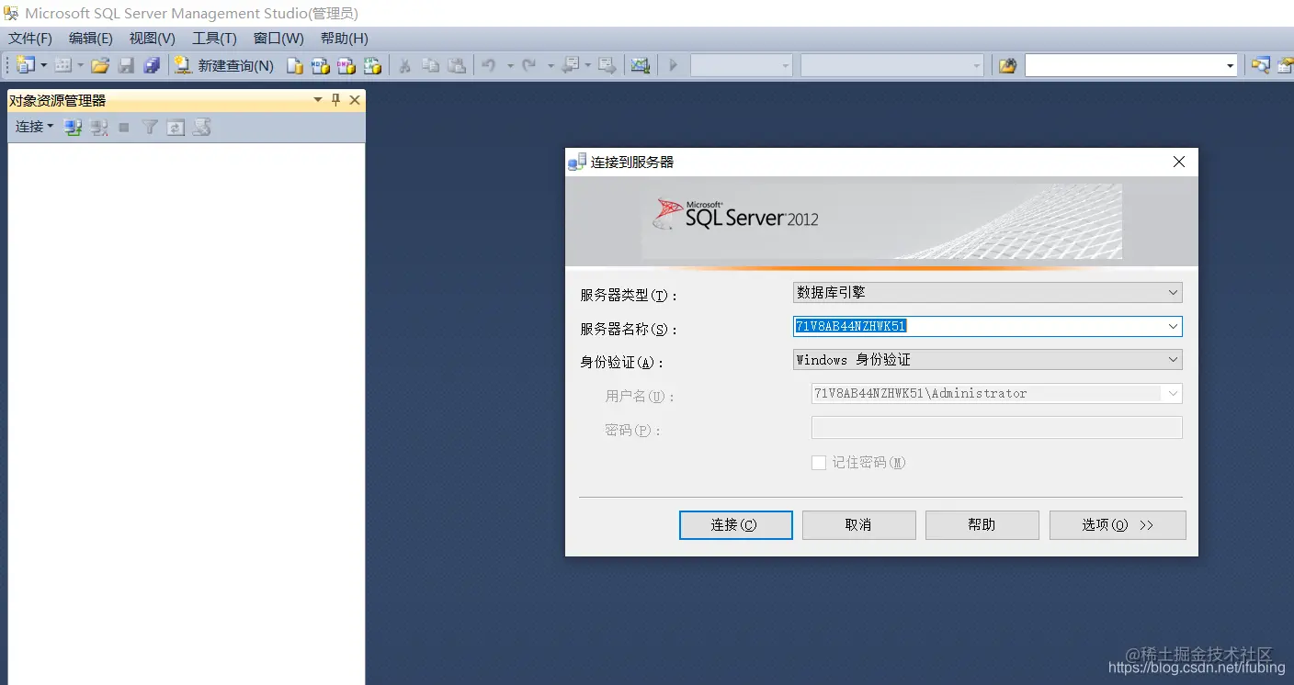Open the 帮助(H) menu
The width and height of the screenshot is (1294, 685).
[345, 39]
